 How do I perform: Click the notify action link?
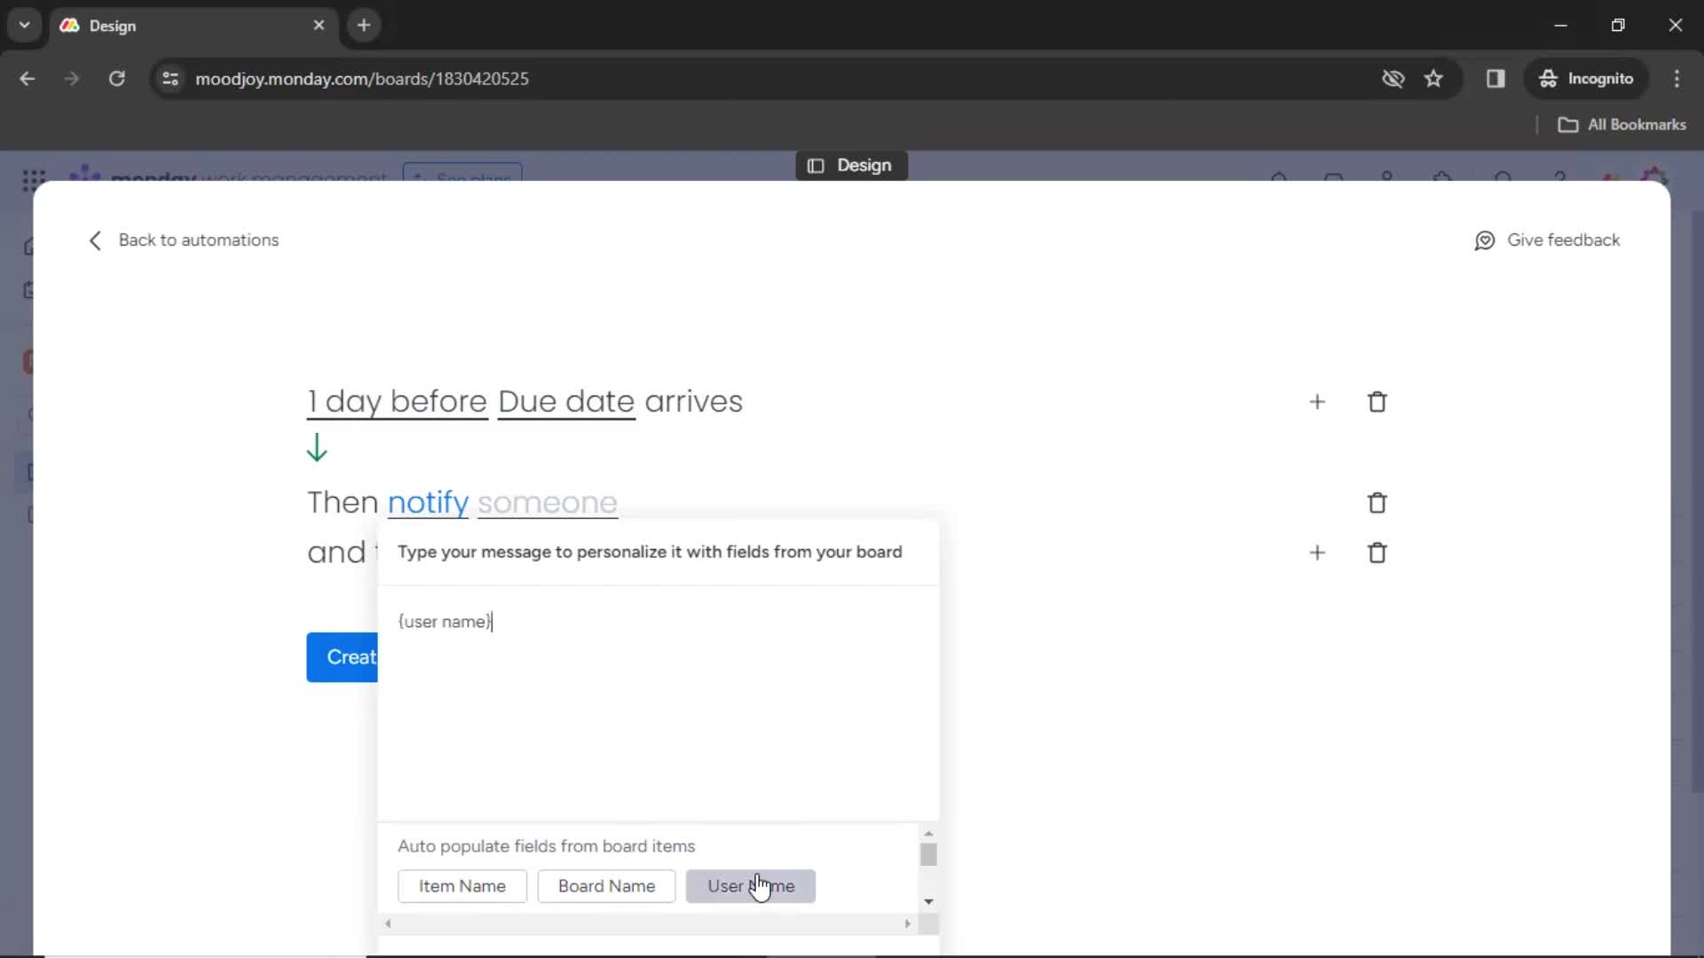(x=427, y=502)
